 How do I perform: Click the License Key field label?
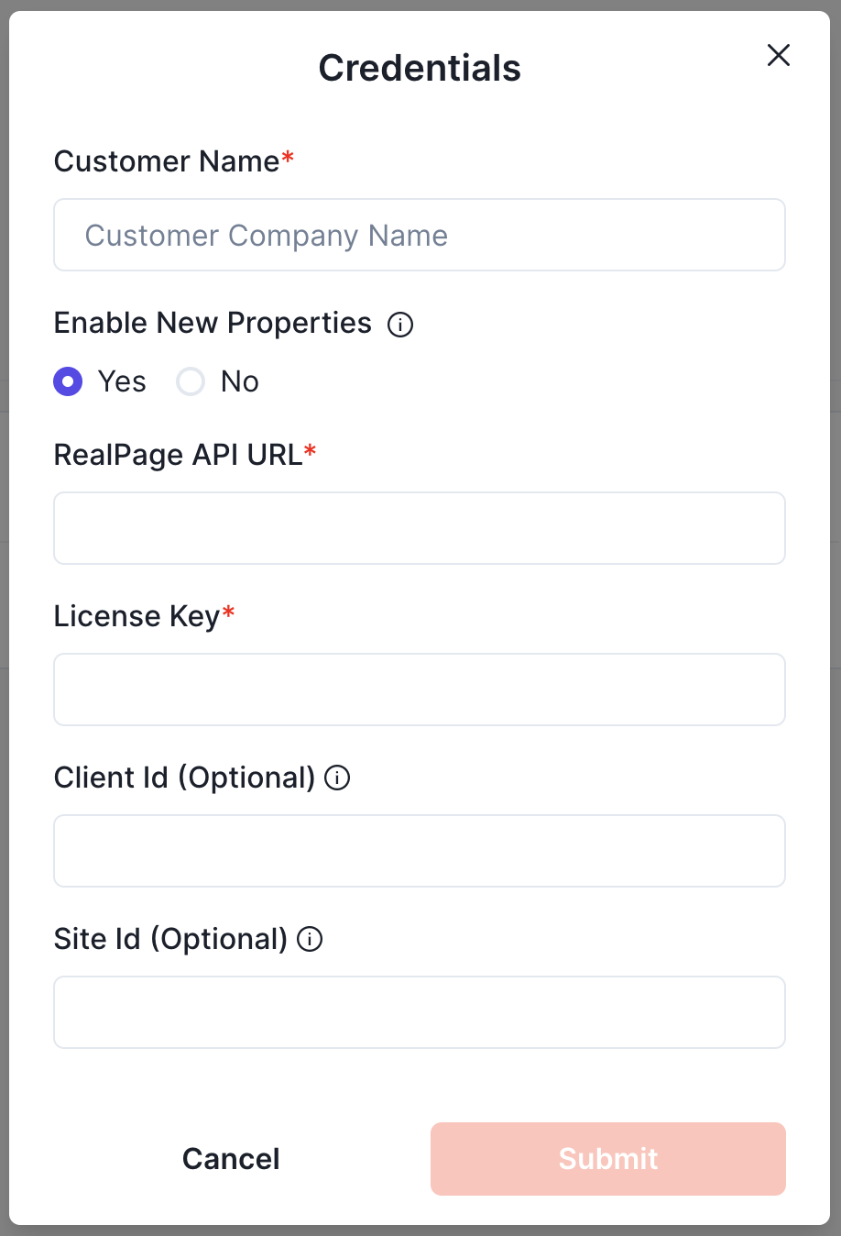click(137, 616)
